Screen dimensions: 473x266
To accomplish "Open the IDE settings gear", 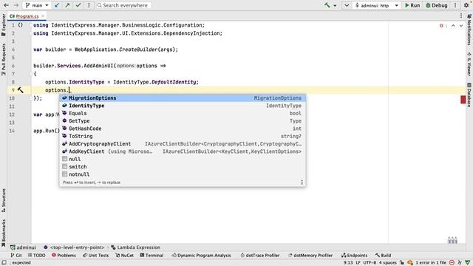I will pos(466,5).
